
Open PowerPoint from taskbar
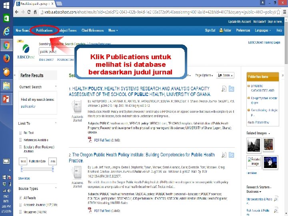[x=6, y=99]
